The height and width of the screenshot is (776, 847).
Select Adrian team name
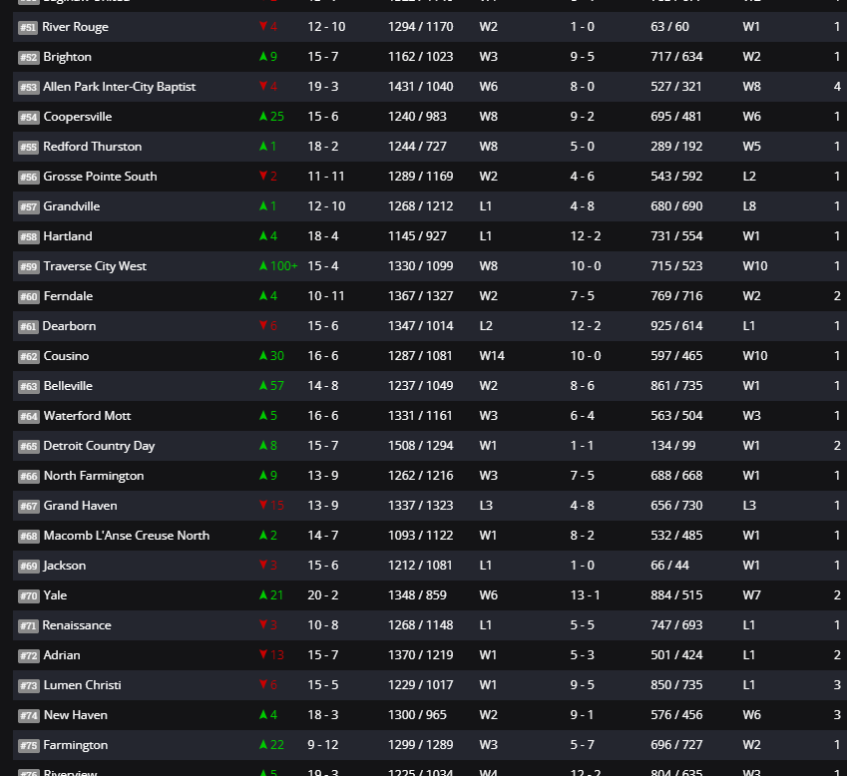point(62,655)
